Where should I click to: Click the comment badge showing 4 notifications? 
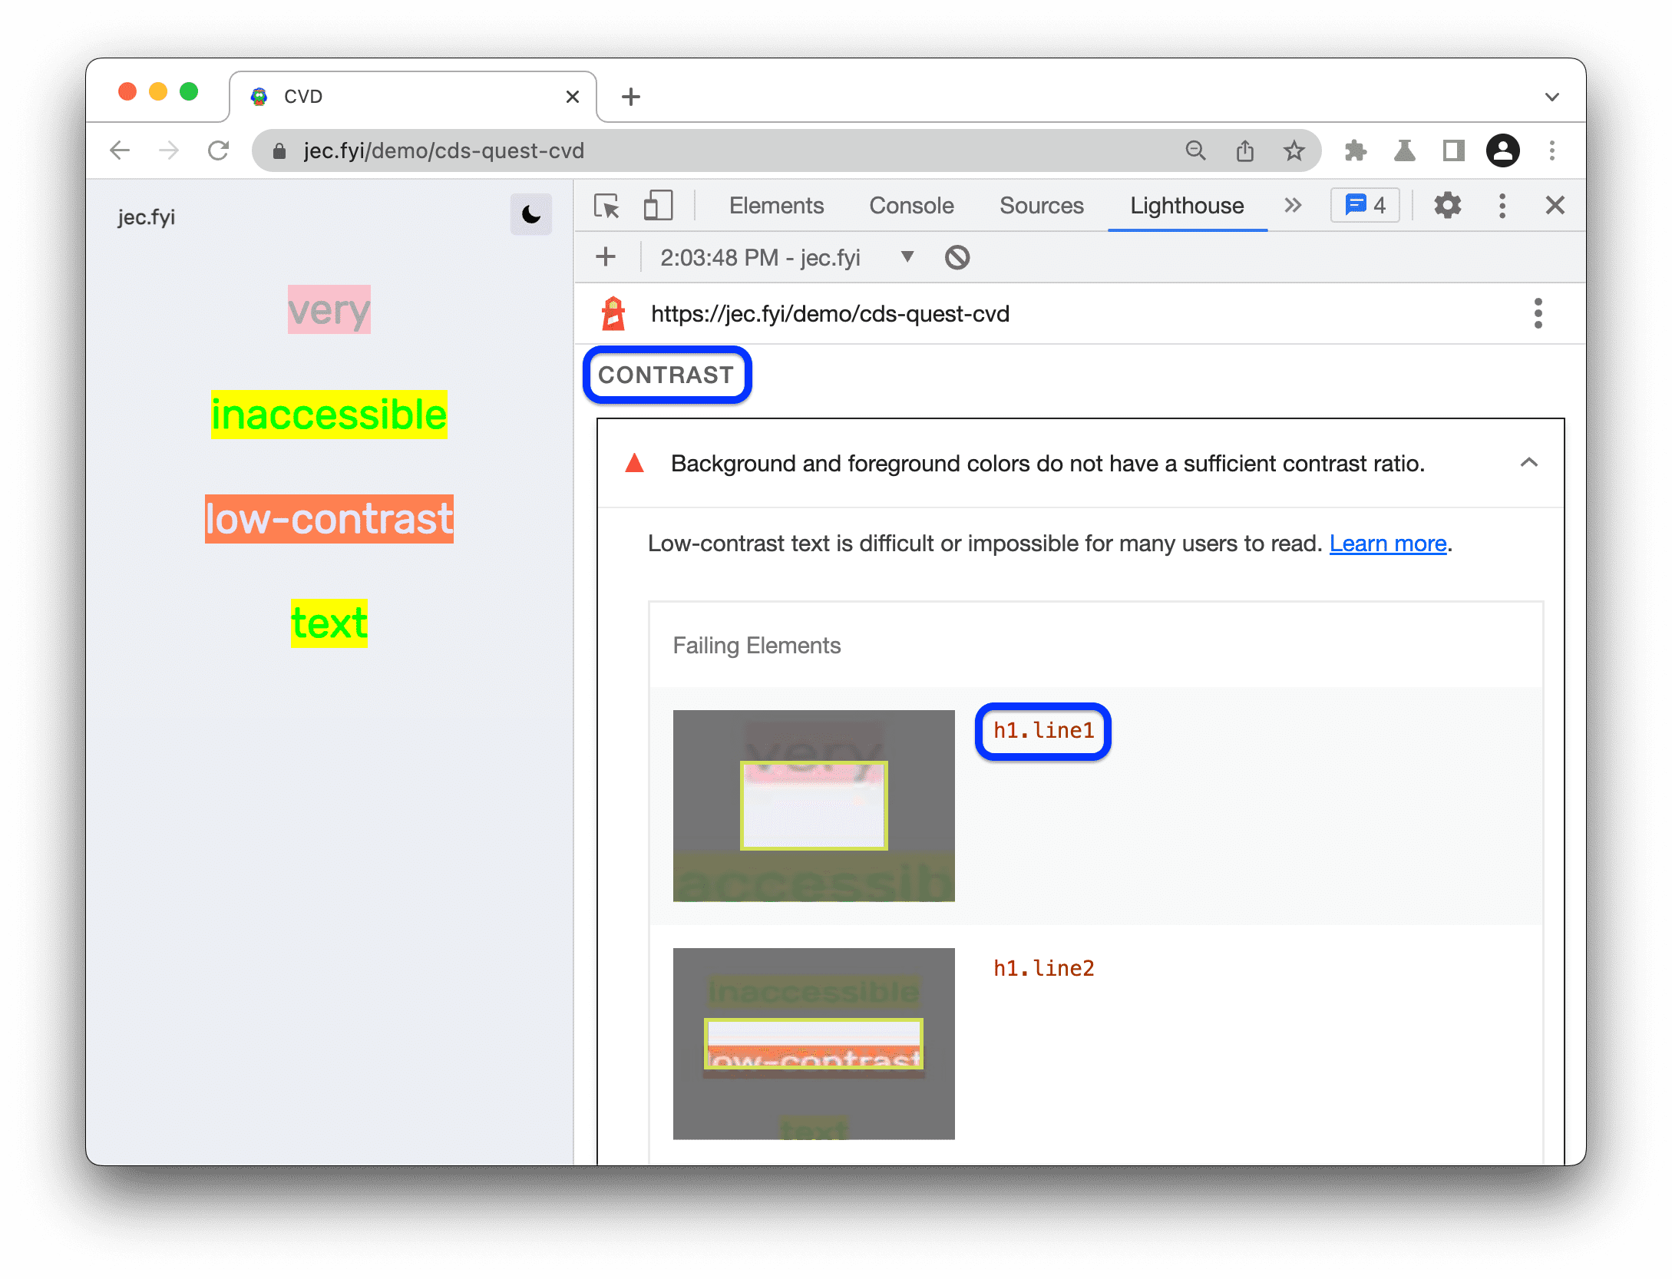coord(1367,207)
